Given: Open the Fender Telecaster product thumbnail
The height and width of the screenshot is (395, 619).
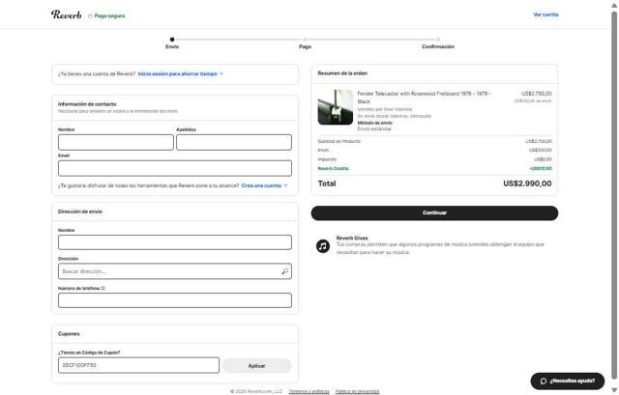Looking at the screenshot, I should pos(335,107).
